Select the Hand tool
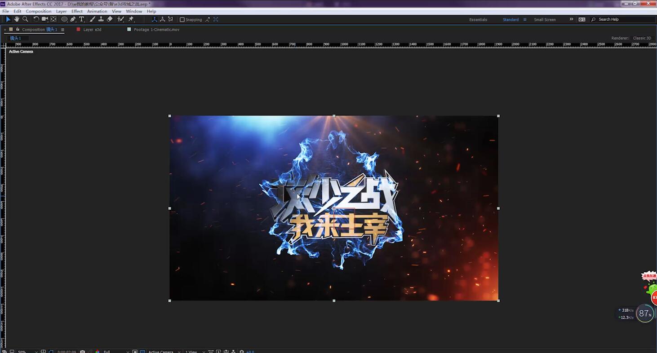657x353 pixels. 17,19
